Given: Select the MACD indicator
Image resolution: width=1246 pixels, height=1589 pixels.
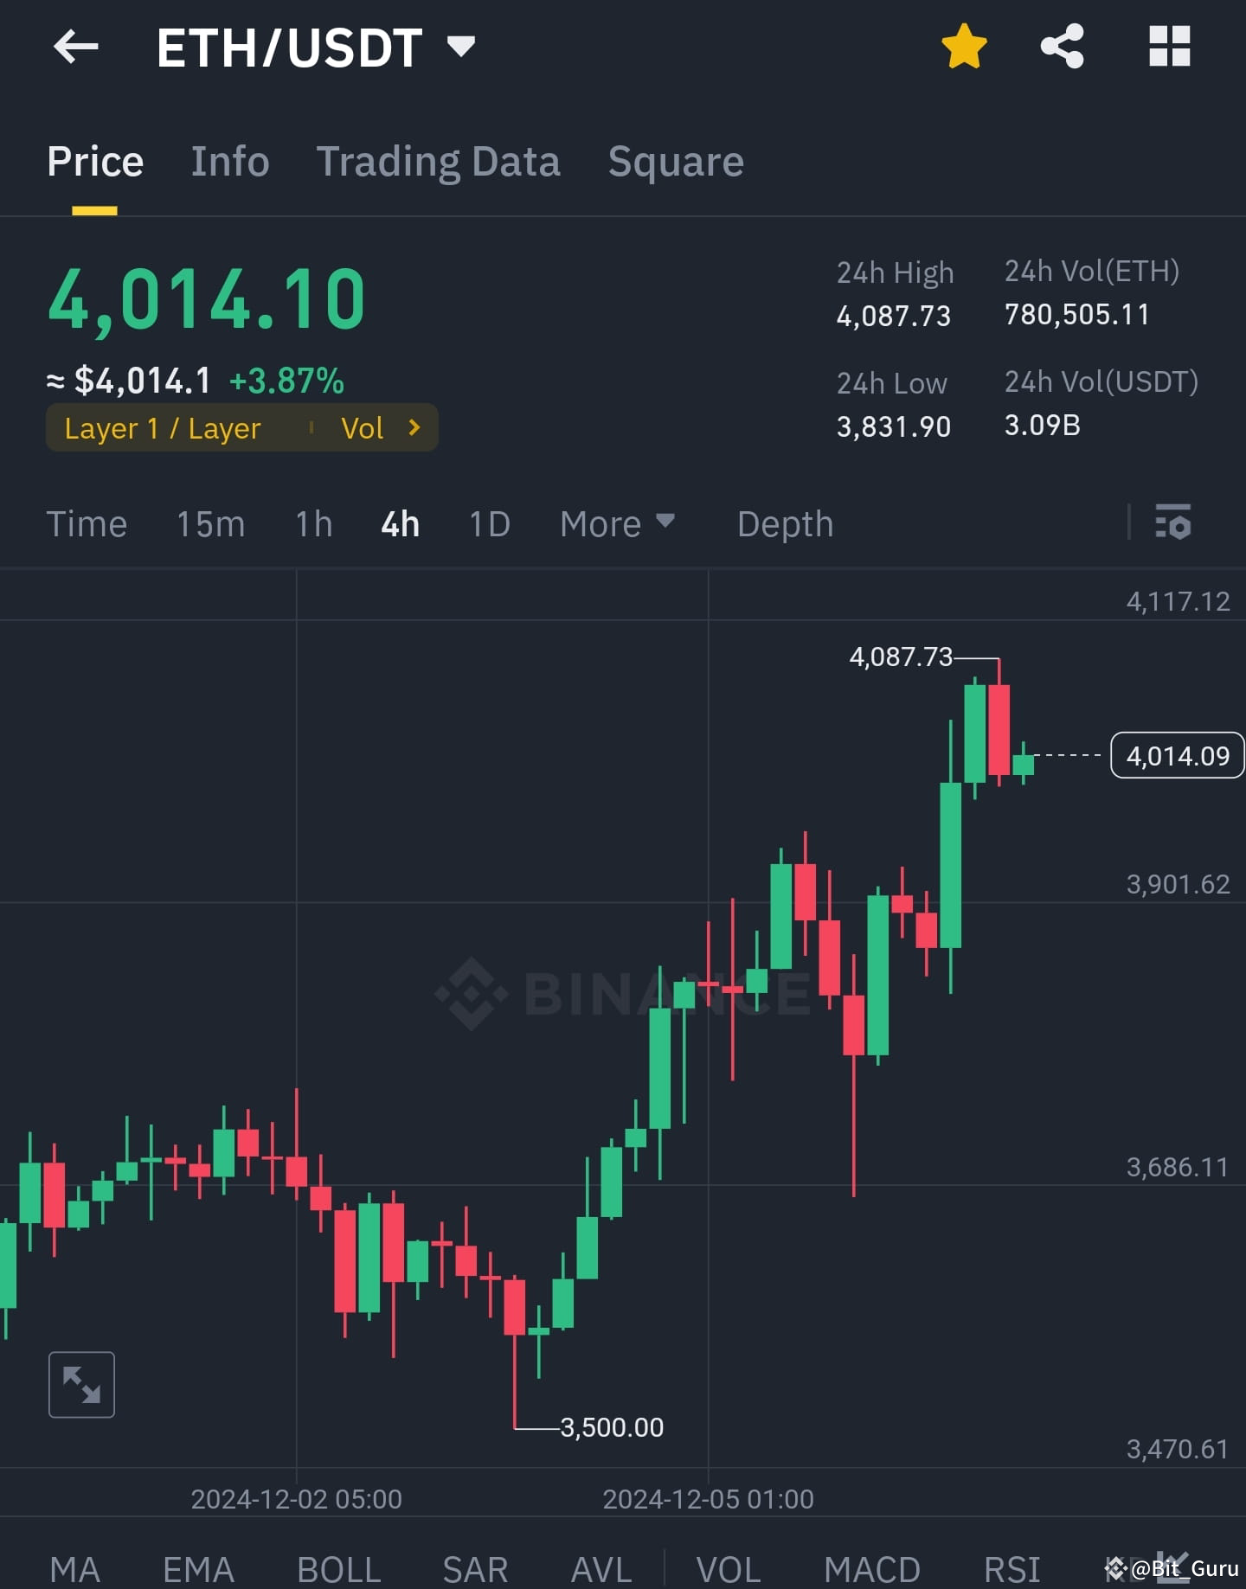Looking at the screenshot, I should pyautogui.click(x=872, y=1567).
